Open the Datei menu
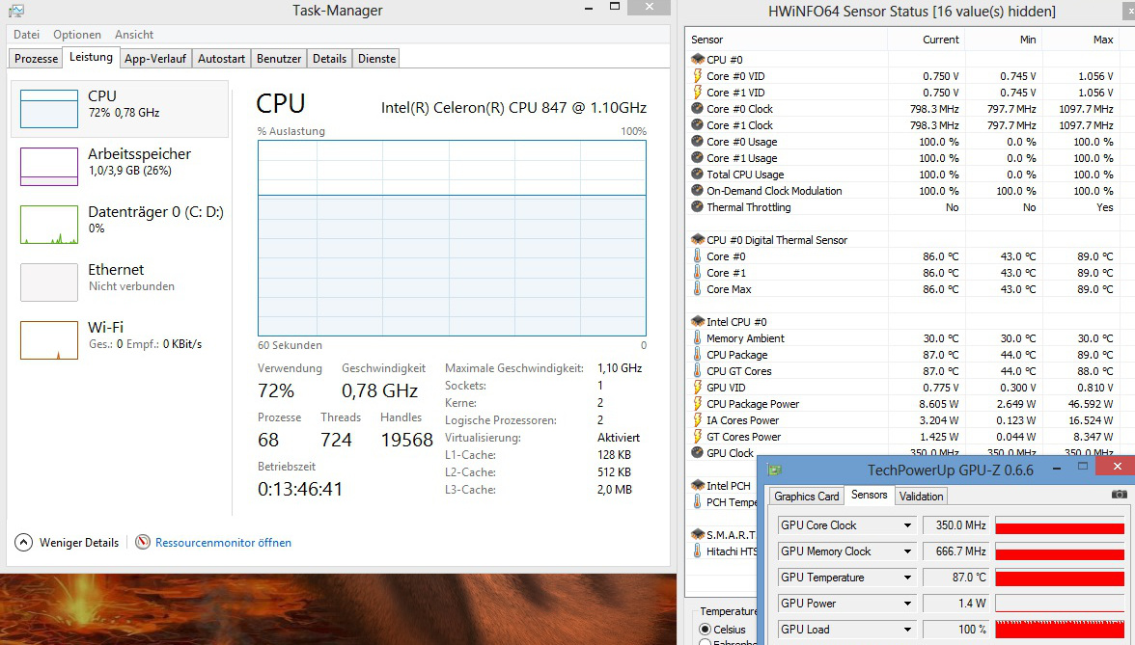1135x645 pixels. pyautogui.click(x=27, y=35)
